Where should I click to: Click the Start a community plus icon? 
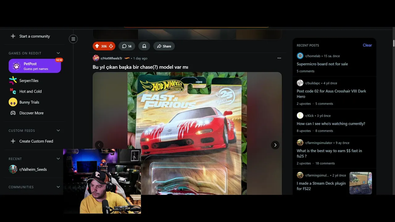13,36
